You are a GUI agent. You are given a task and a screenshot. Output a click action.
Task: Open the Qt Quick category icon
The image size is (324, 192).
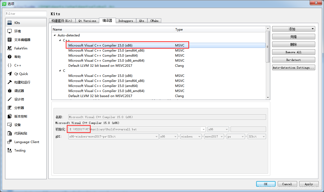pyautogui.click(x=10, y=74)
